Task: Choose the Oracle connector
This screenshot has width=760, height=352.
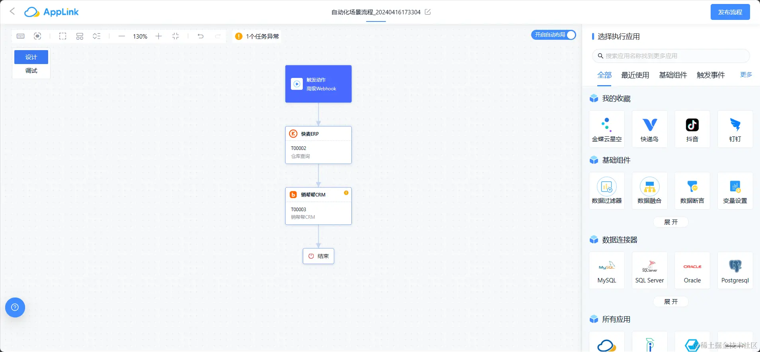Action: coord(692,270)
